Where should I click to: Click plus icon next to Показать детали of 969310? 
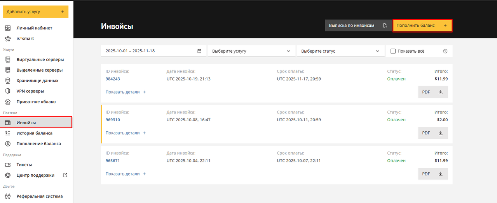144,133
